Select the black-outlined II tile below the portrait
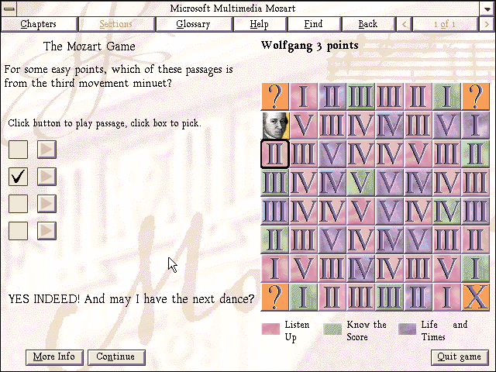This screenshot has height=372, width=496. [x=275, y=153]
